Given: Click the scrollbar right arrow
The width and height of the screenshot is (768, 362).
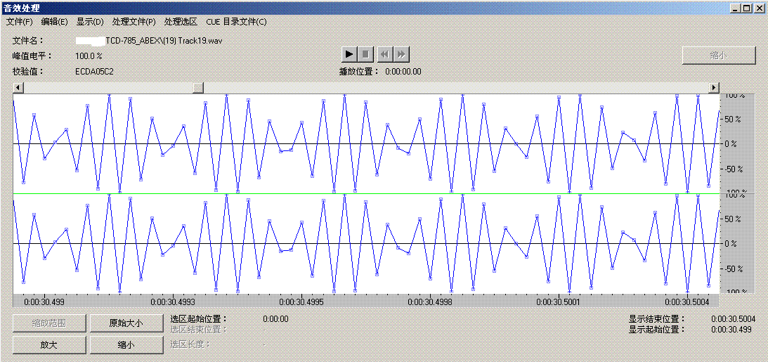Looking at the screenshot, I should (714, 88).
